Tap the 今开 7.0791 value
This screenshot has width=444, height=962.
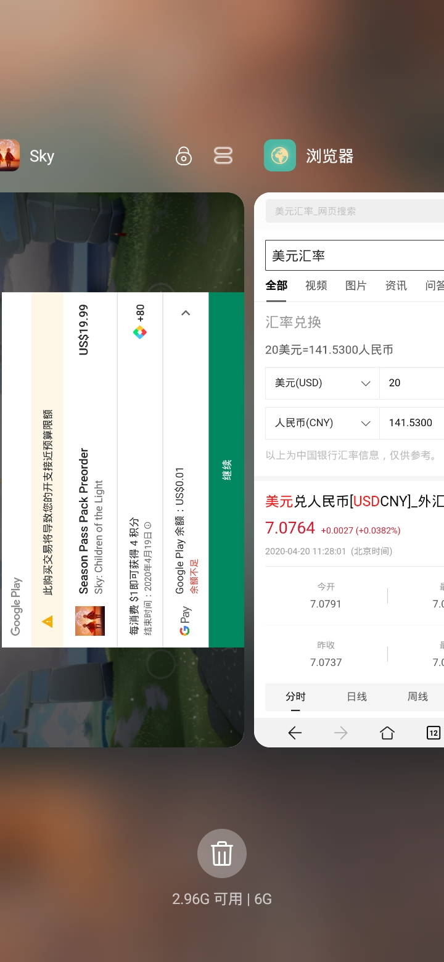(x=326, y=604)
